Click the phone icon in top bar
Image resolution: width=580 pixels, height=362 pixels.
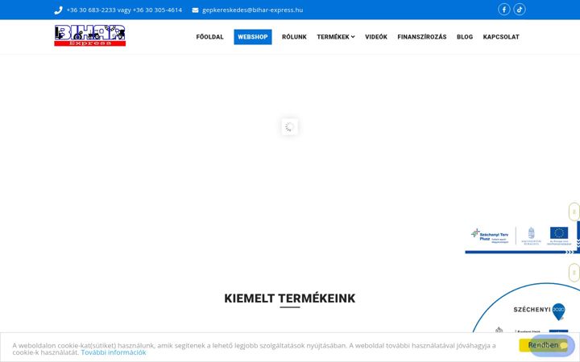tap(58, 10)
